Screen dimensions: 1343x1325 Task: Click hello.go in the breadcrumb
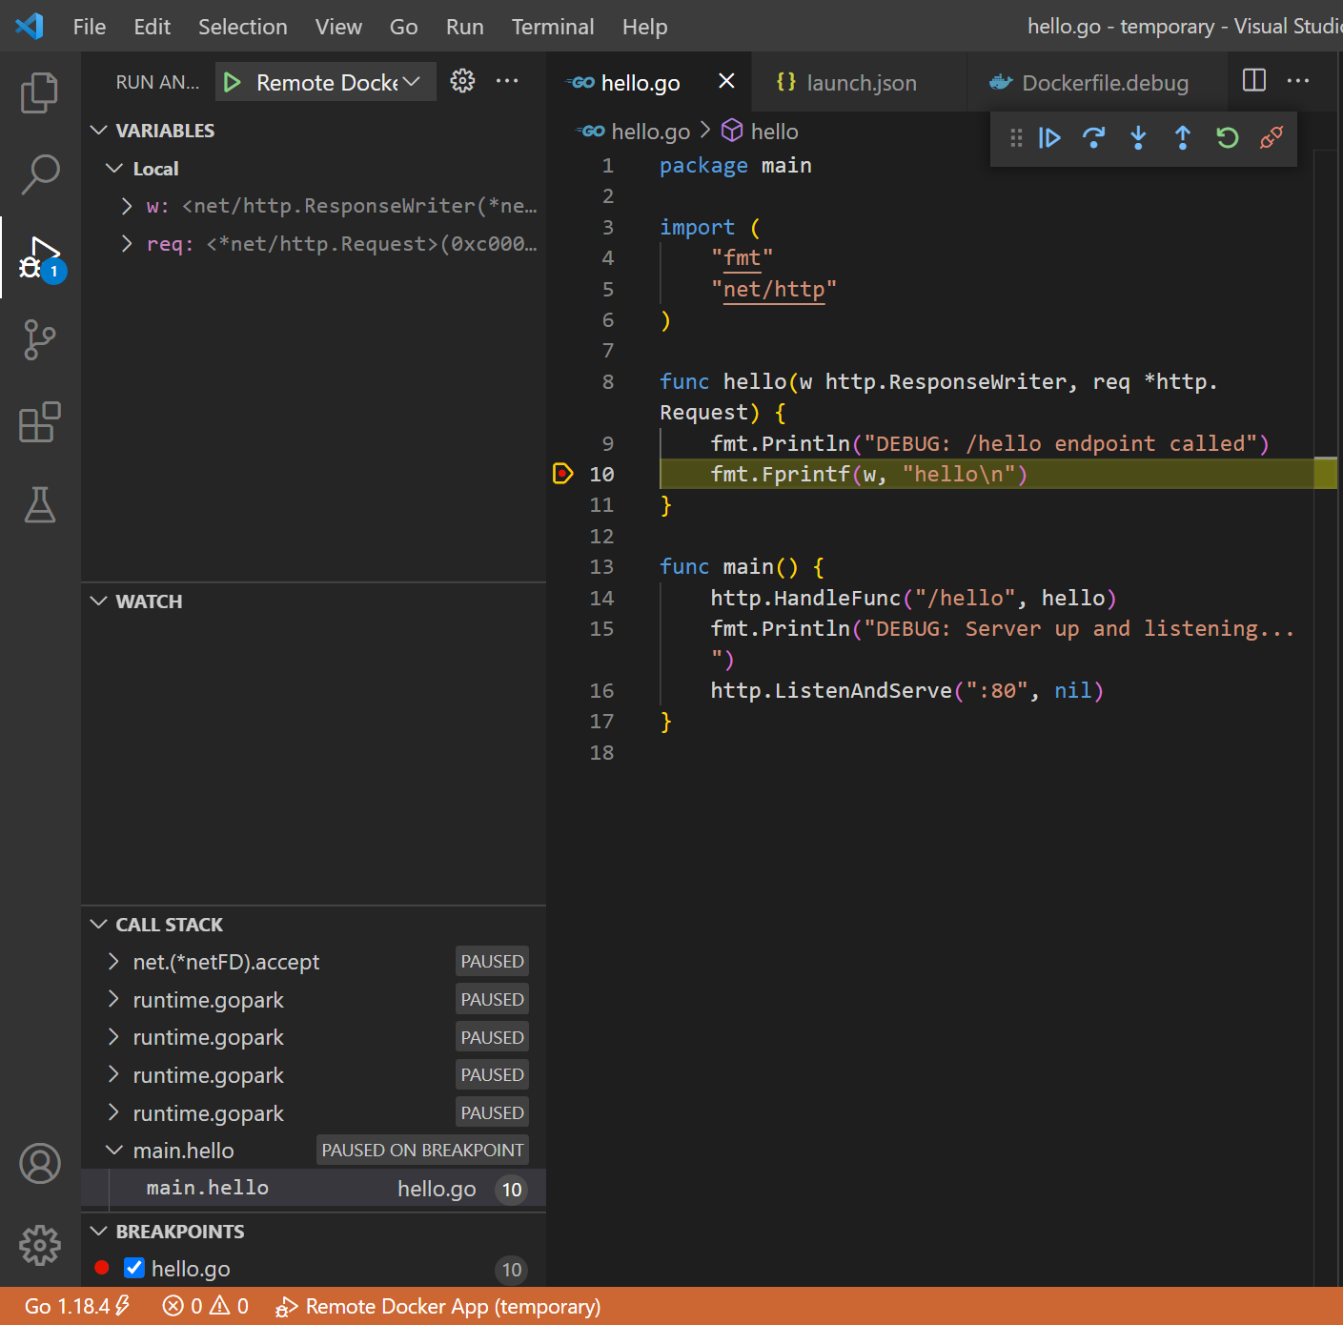(650, 132)
